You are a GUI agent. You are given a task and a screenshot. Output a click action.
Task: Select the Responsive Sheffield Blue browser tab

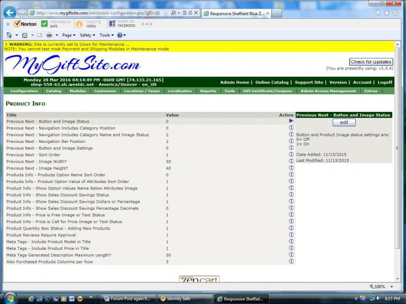coord(236,14)
